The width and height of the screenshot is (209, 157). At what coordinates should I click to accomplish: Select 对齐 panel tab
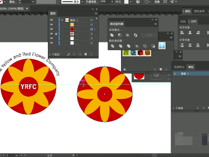(x=192, y=22)
